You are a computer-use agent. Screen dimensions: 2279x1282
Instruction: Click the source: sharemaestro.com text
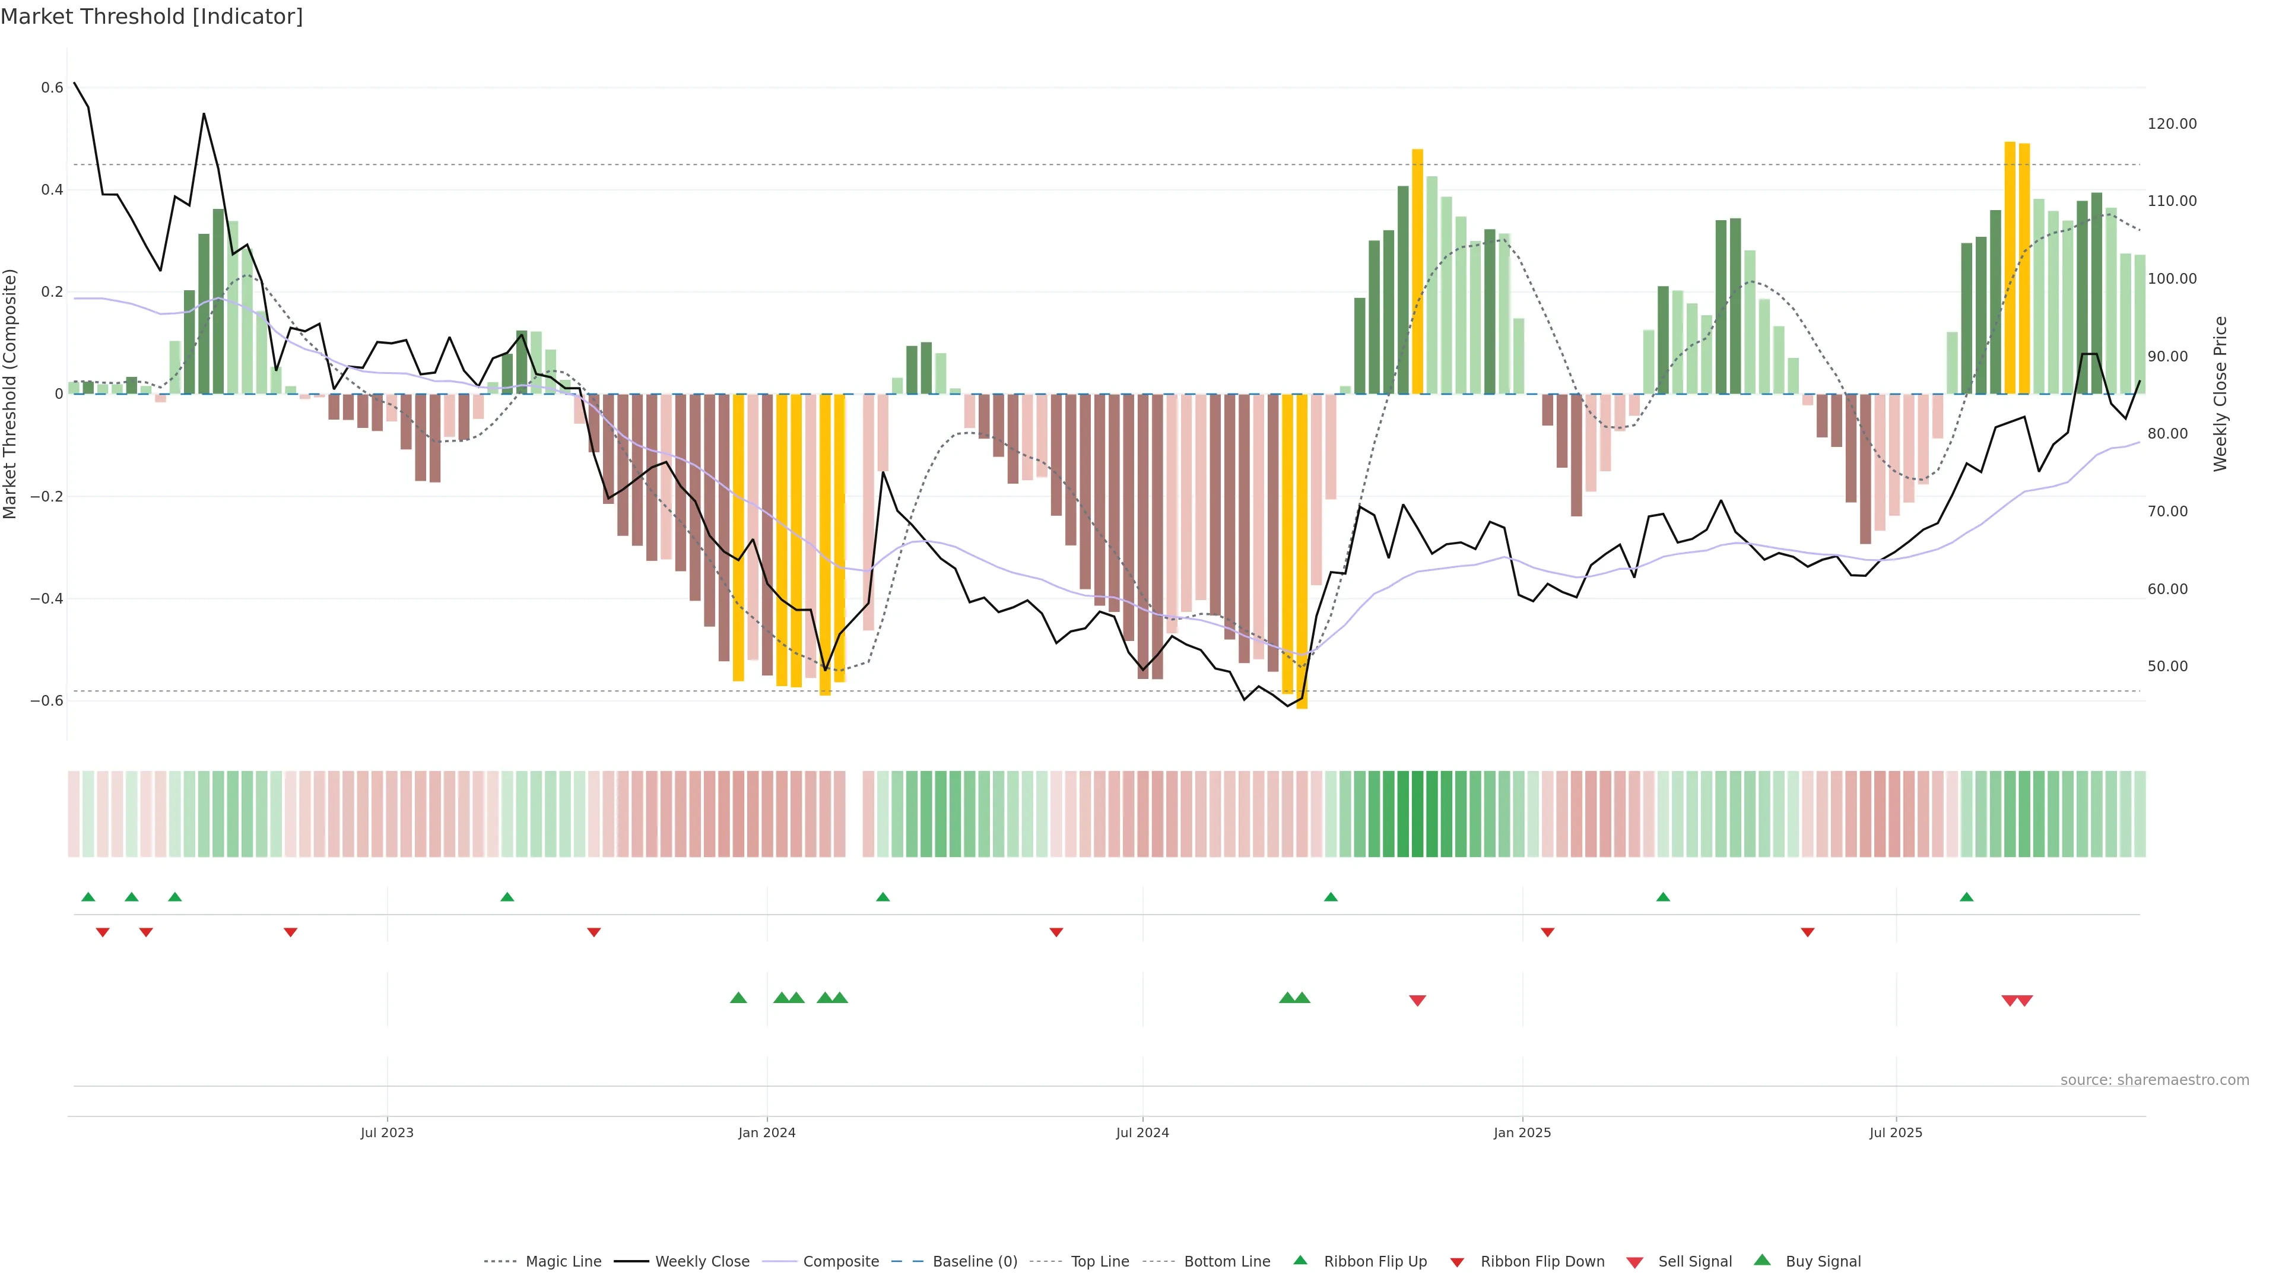(x=2154, y=1080)
